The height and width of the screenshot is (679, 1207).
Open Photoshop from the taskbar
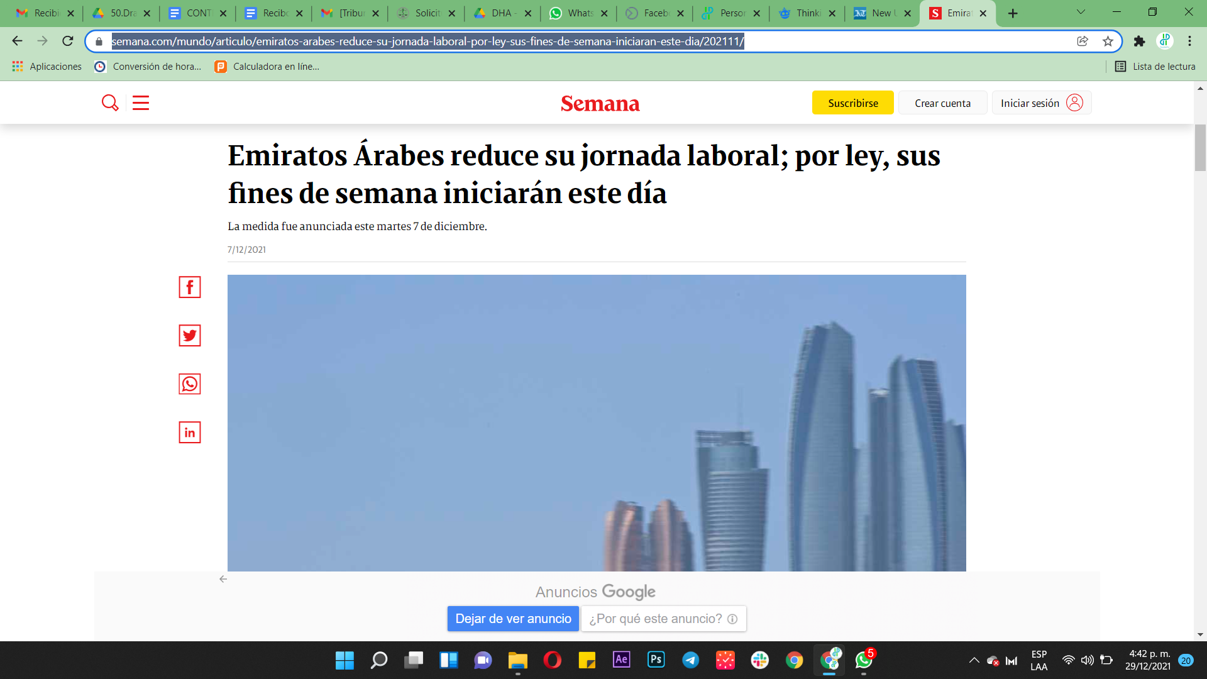click(x=656, y=660)
